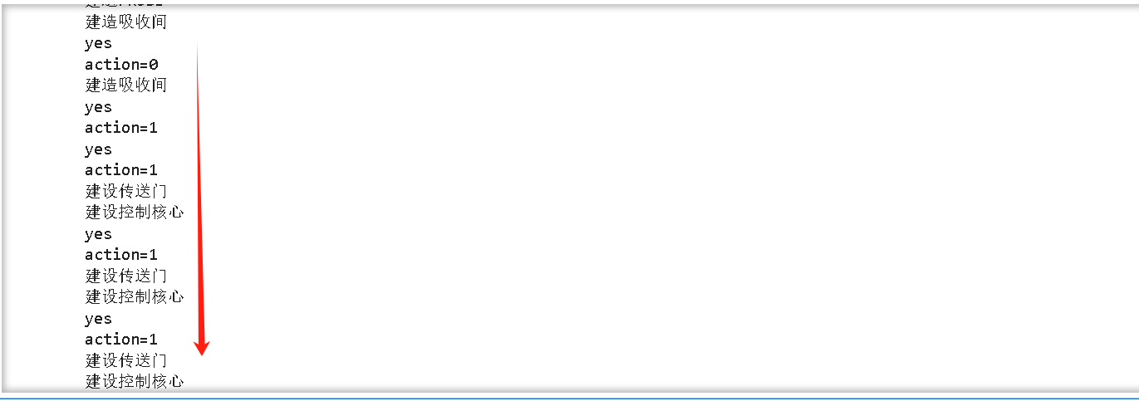
Task: Click the first "建设传送门" output line
Action: click(126, 192)
